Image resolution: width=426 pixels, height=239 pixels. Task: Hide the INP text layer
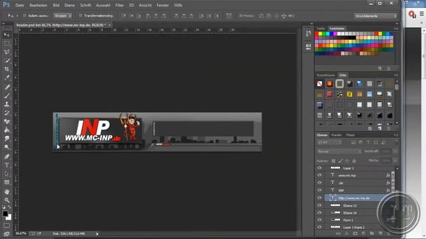[319, 191]
